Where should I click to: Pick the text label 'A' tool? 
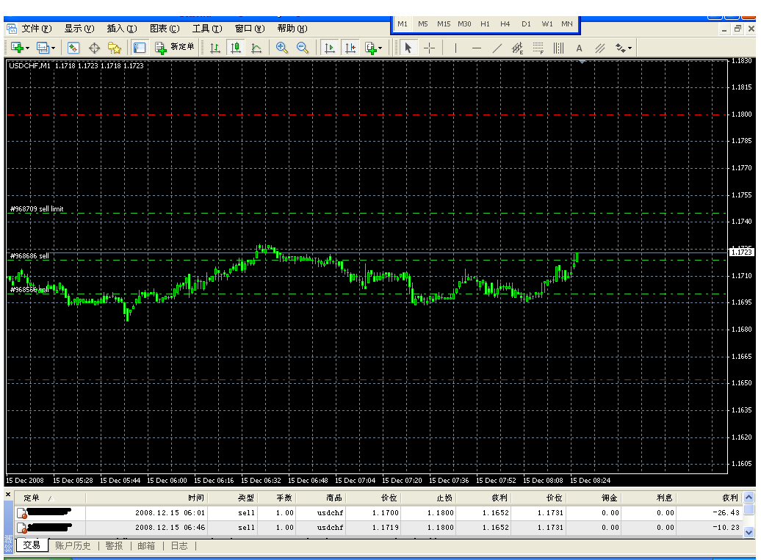click(x=579, y=48)
